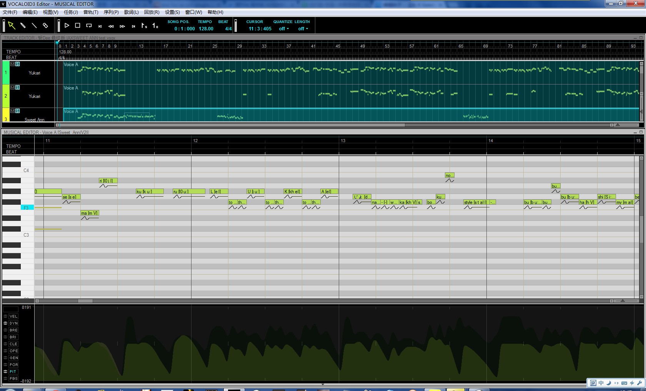Click the Beat value 4/4
Screen dimensions: 646x391
point(228,29)
